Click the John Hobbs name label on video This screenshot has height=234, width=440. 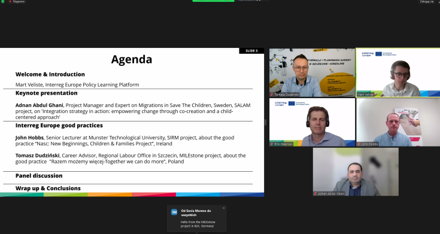[369, 144]
